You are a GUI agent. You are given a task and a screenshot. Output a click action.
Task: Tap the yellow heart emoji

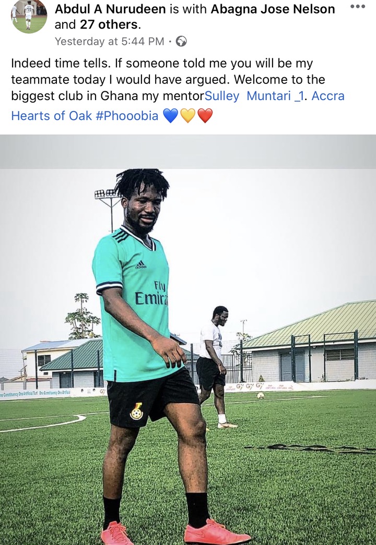(187, 115)
